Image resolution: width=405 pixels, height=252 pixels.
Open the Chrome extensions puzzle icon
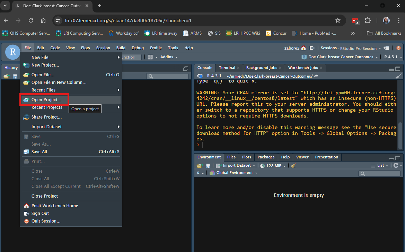[368, 20]
